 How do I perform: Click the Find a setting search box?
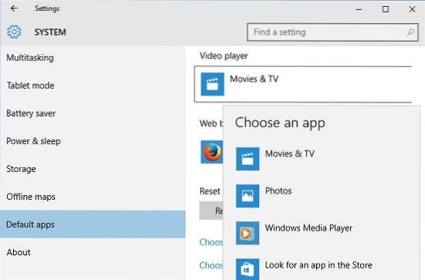[332, 32]
